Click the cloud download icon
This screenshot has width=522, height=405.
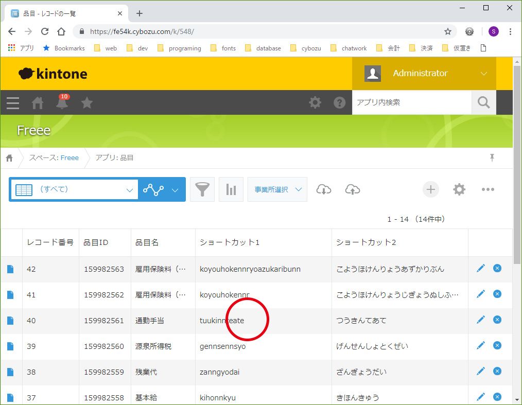click(324, 189)
